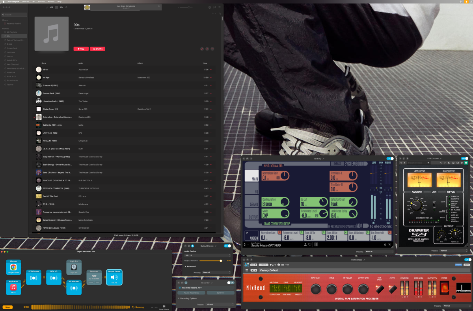Adjust the Output Volume slider

(212, 261)
